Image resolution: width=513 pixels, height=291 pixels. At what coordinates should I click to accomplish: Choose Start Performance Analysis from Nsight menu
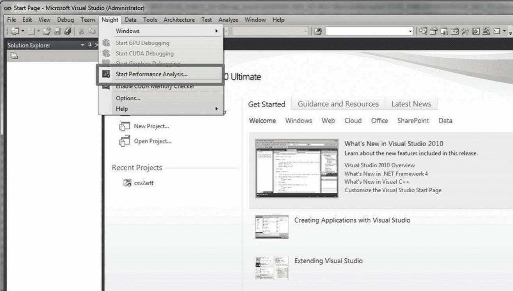pos(161,74)
